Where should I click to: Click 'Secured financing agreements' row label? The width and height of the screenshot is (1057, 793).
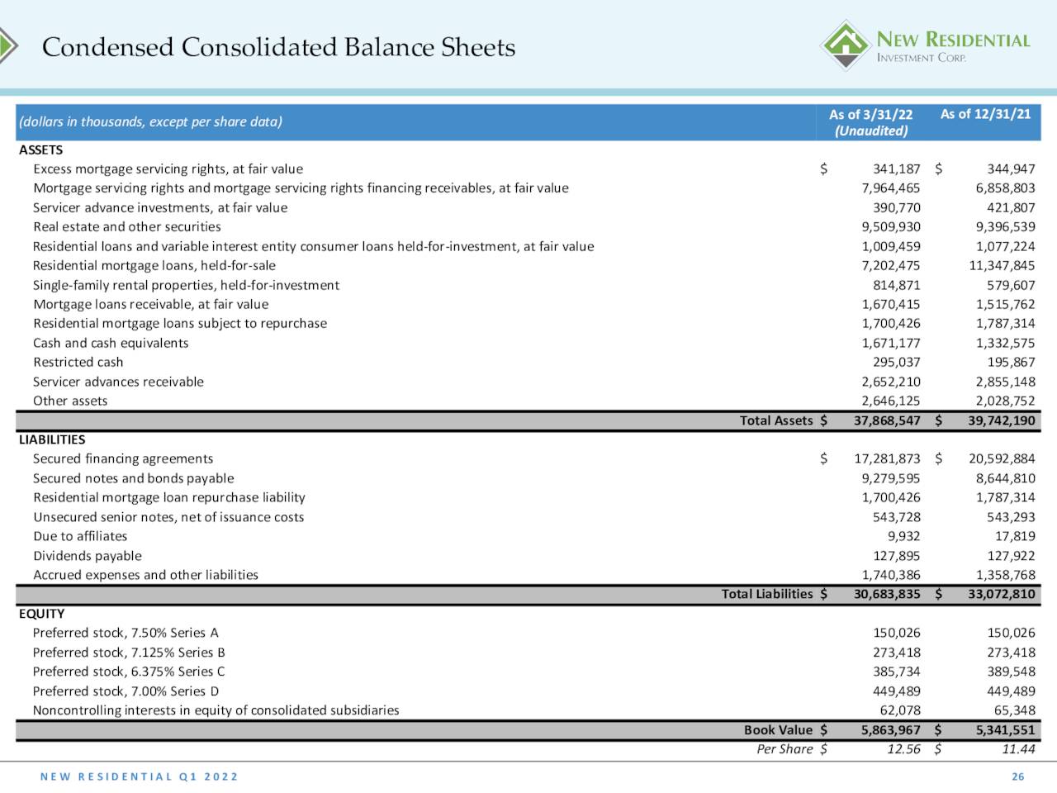123,458
